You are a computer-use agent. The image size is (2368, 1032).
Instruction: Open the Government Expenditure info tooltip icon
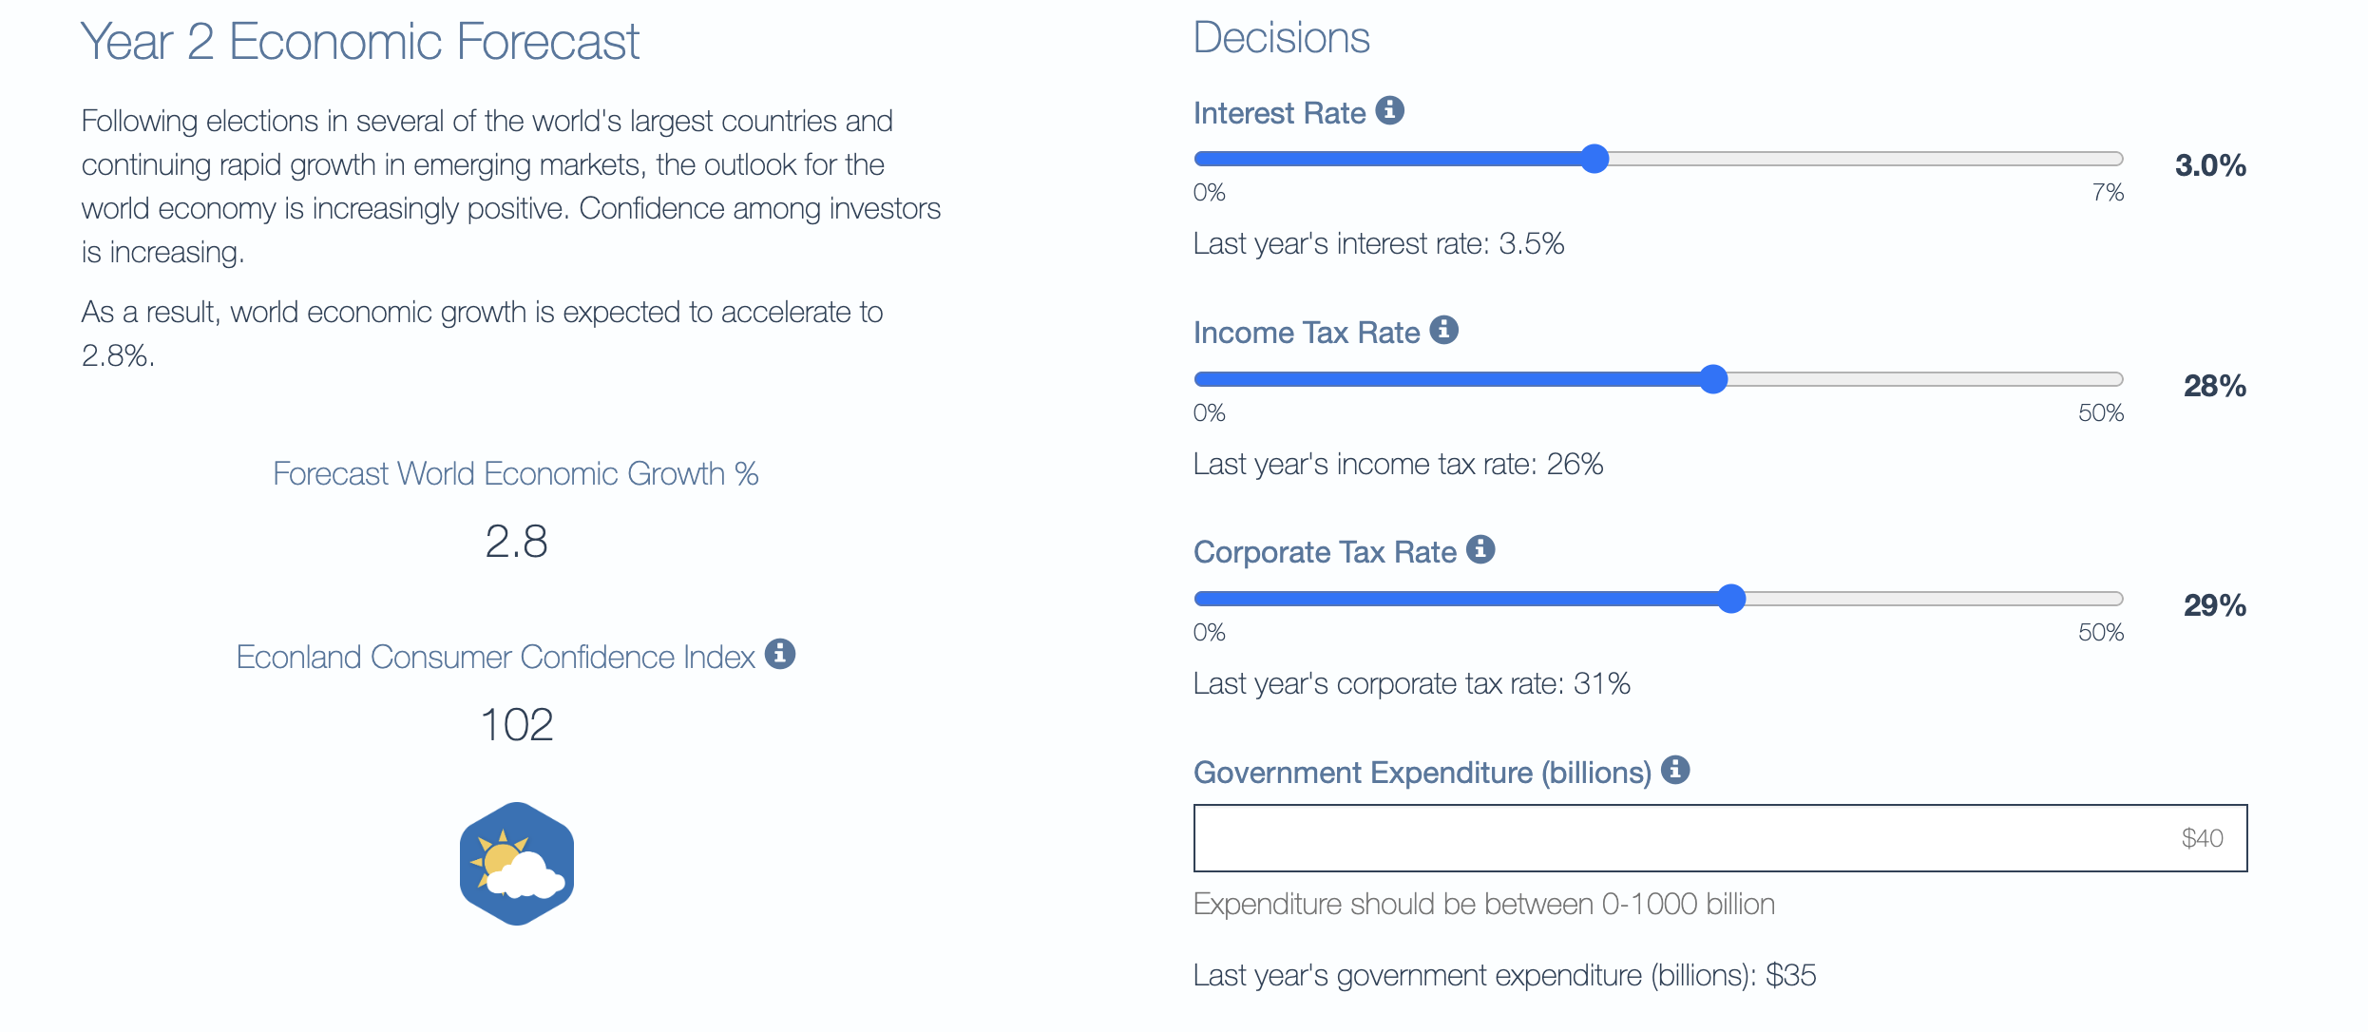(x=1675, y=771)
